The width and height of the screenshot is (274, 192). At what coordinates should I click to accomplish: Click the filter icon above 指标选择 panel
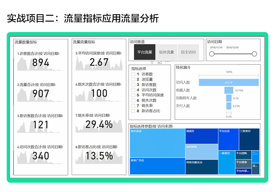[152, 62]
